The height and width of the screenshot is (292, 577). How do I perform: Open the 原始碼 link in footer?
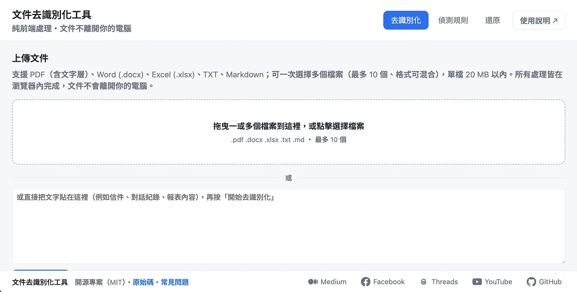coord(143,282)
